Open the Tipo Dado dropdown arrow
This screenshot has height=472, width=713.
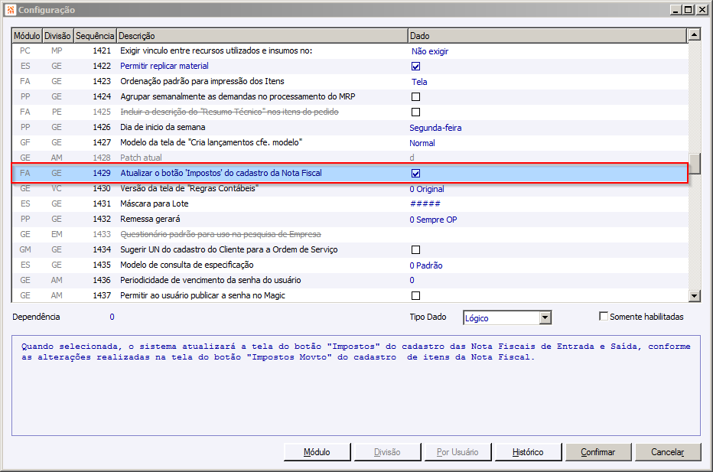(x=545, y=317)
